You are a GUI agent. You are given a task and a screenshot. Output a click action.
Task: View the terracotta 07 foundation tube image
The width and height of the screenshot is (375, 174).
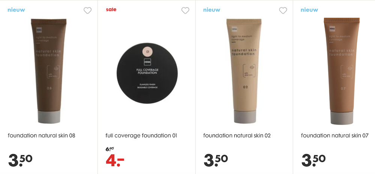[x=342, y=71]
